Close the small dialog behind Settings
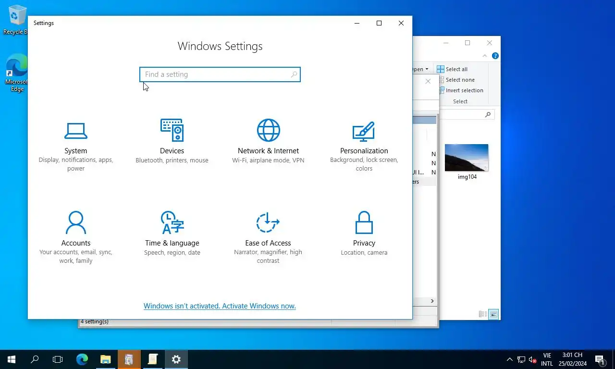 (x=428, y=81)
